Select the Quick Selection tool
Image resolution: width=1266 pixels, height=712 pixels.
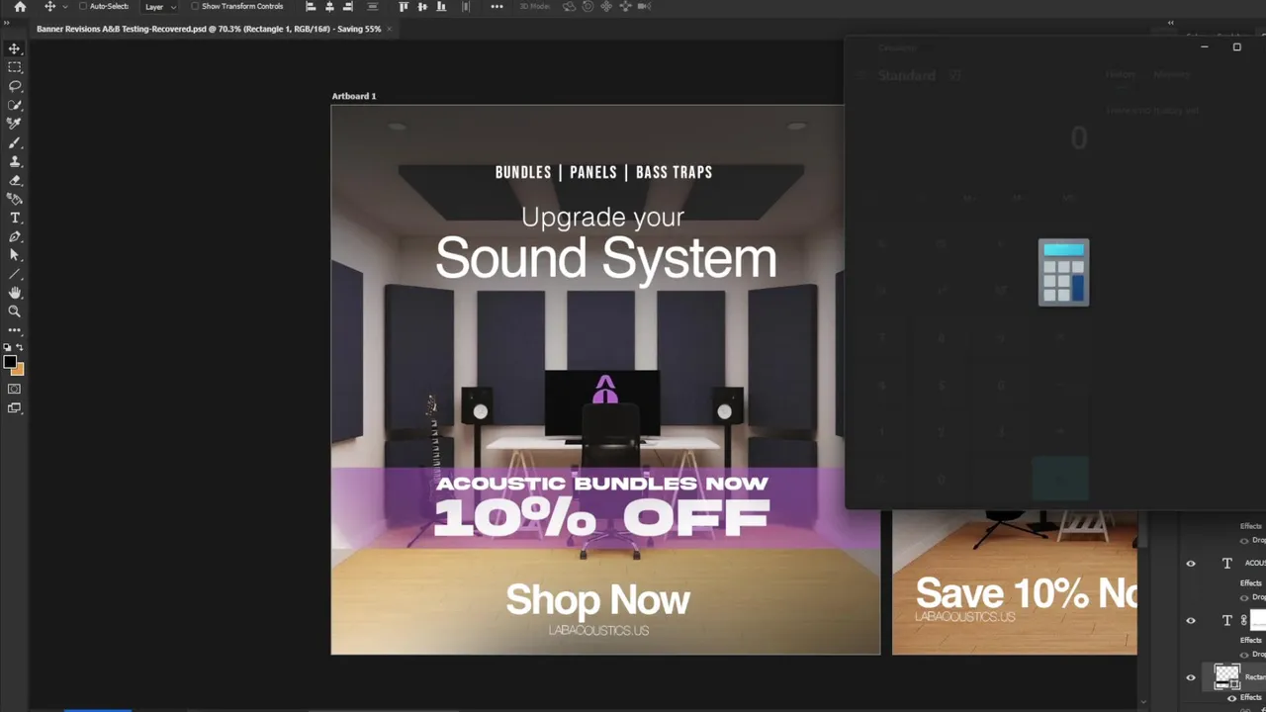pos(14,105)
